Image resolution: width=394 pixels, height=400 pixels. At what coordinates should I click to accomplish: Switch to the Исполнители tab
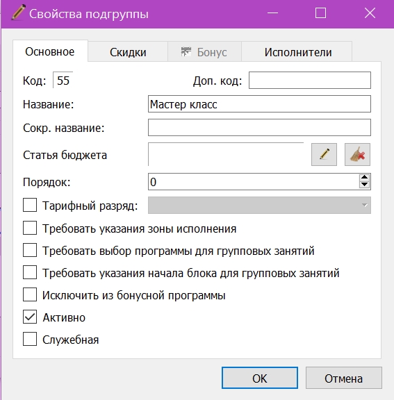(297, 52)
